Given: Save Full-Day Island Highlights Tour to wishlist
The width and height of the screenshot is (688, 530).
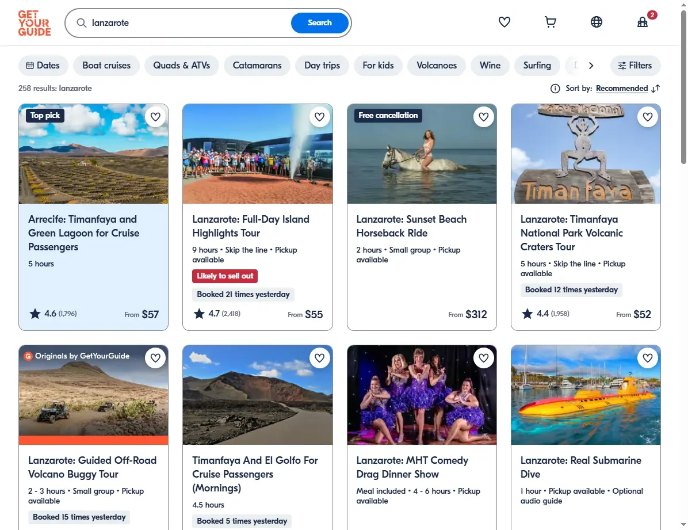Looking at the screenshot, I should pyautogui.click(x=319, y=117).
